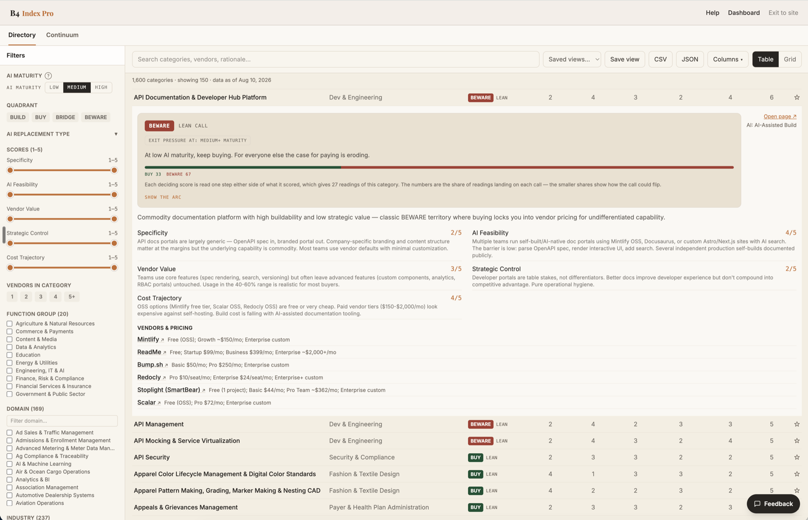Filter by BRIDGE quadrant
The image size is (808, 520).
pos(66,117)
